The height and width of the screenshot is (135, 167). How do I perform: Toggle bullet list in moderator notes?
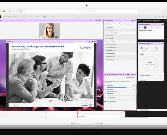[x=159, y=27]
